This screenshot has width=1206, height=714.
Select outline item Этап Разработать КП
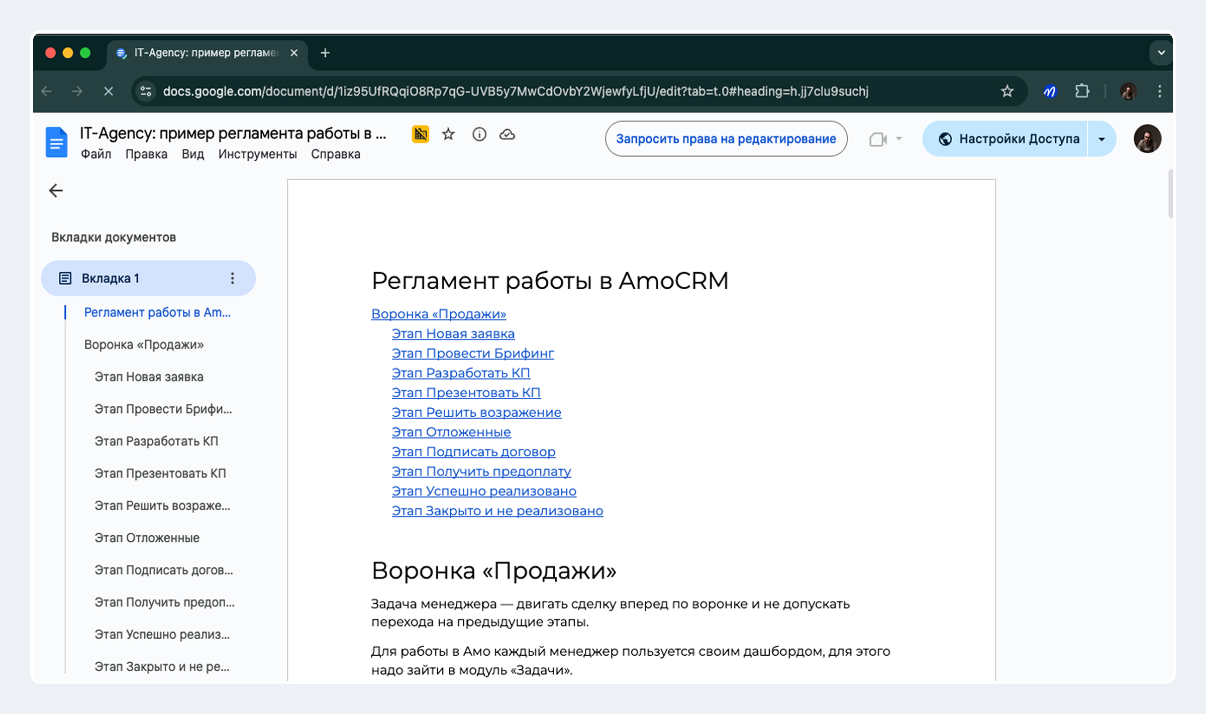point(156,441)
